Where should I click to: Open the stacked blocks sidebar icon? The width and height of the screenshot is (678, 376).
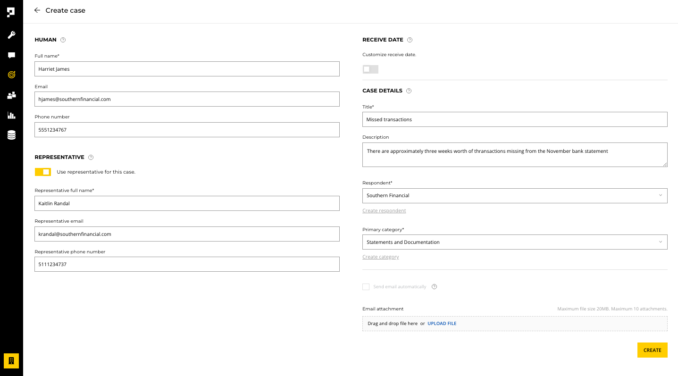click(x=11, y=95)
